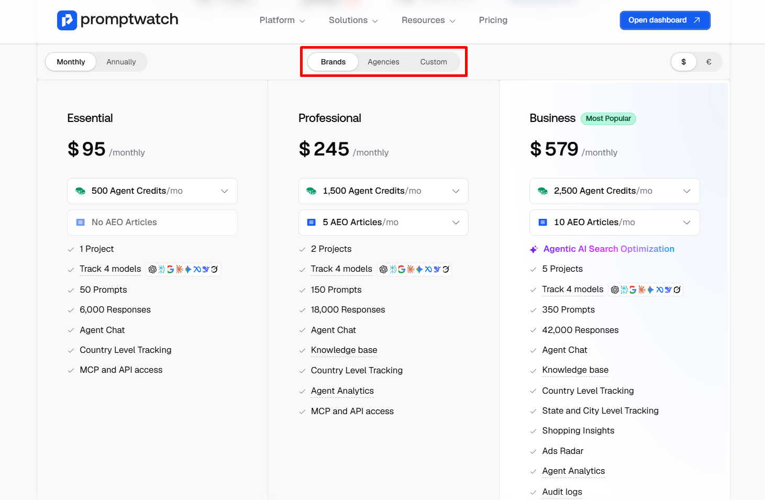Switch billing to Monthly
This screenshot has width=765, height=500.
click(x=71, y=62)
